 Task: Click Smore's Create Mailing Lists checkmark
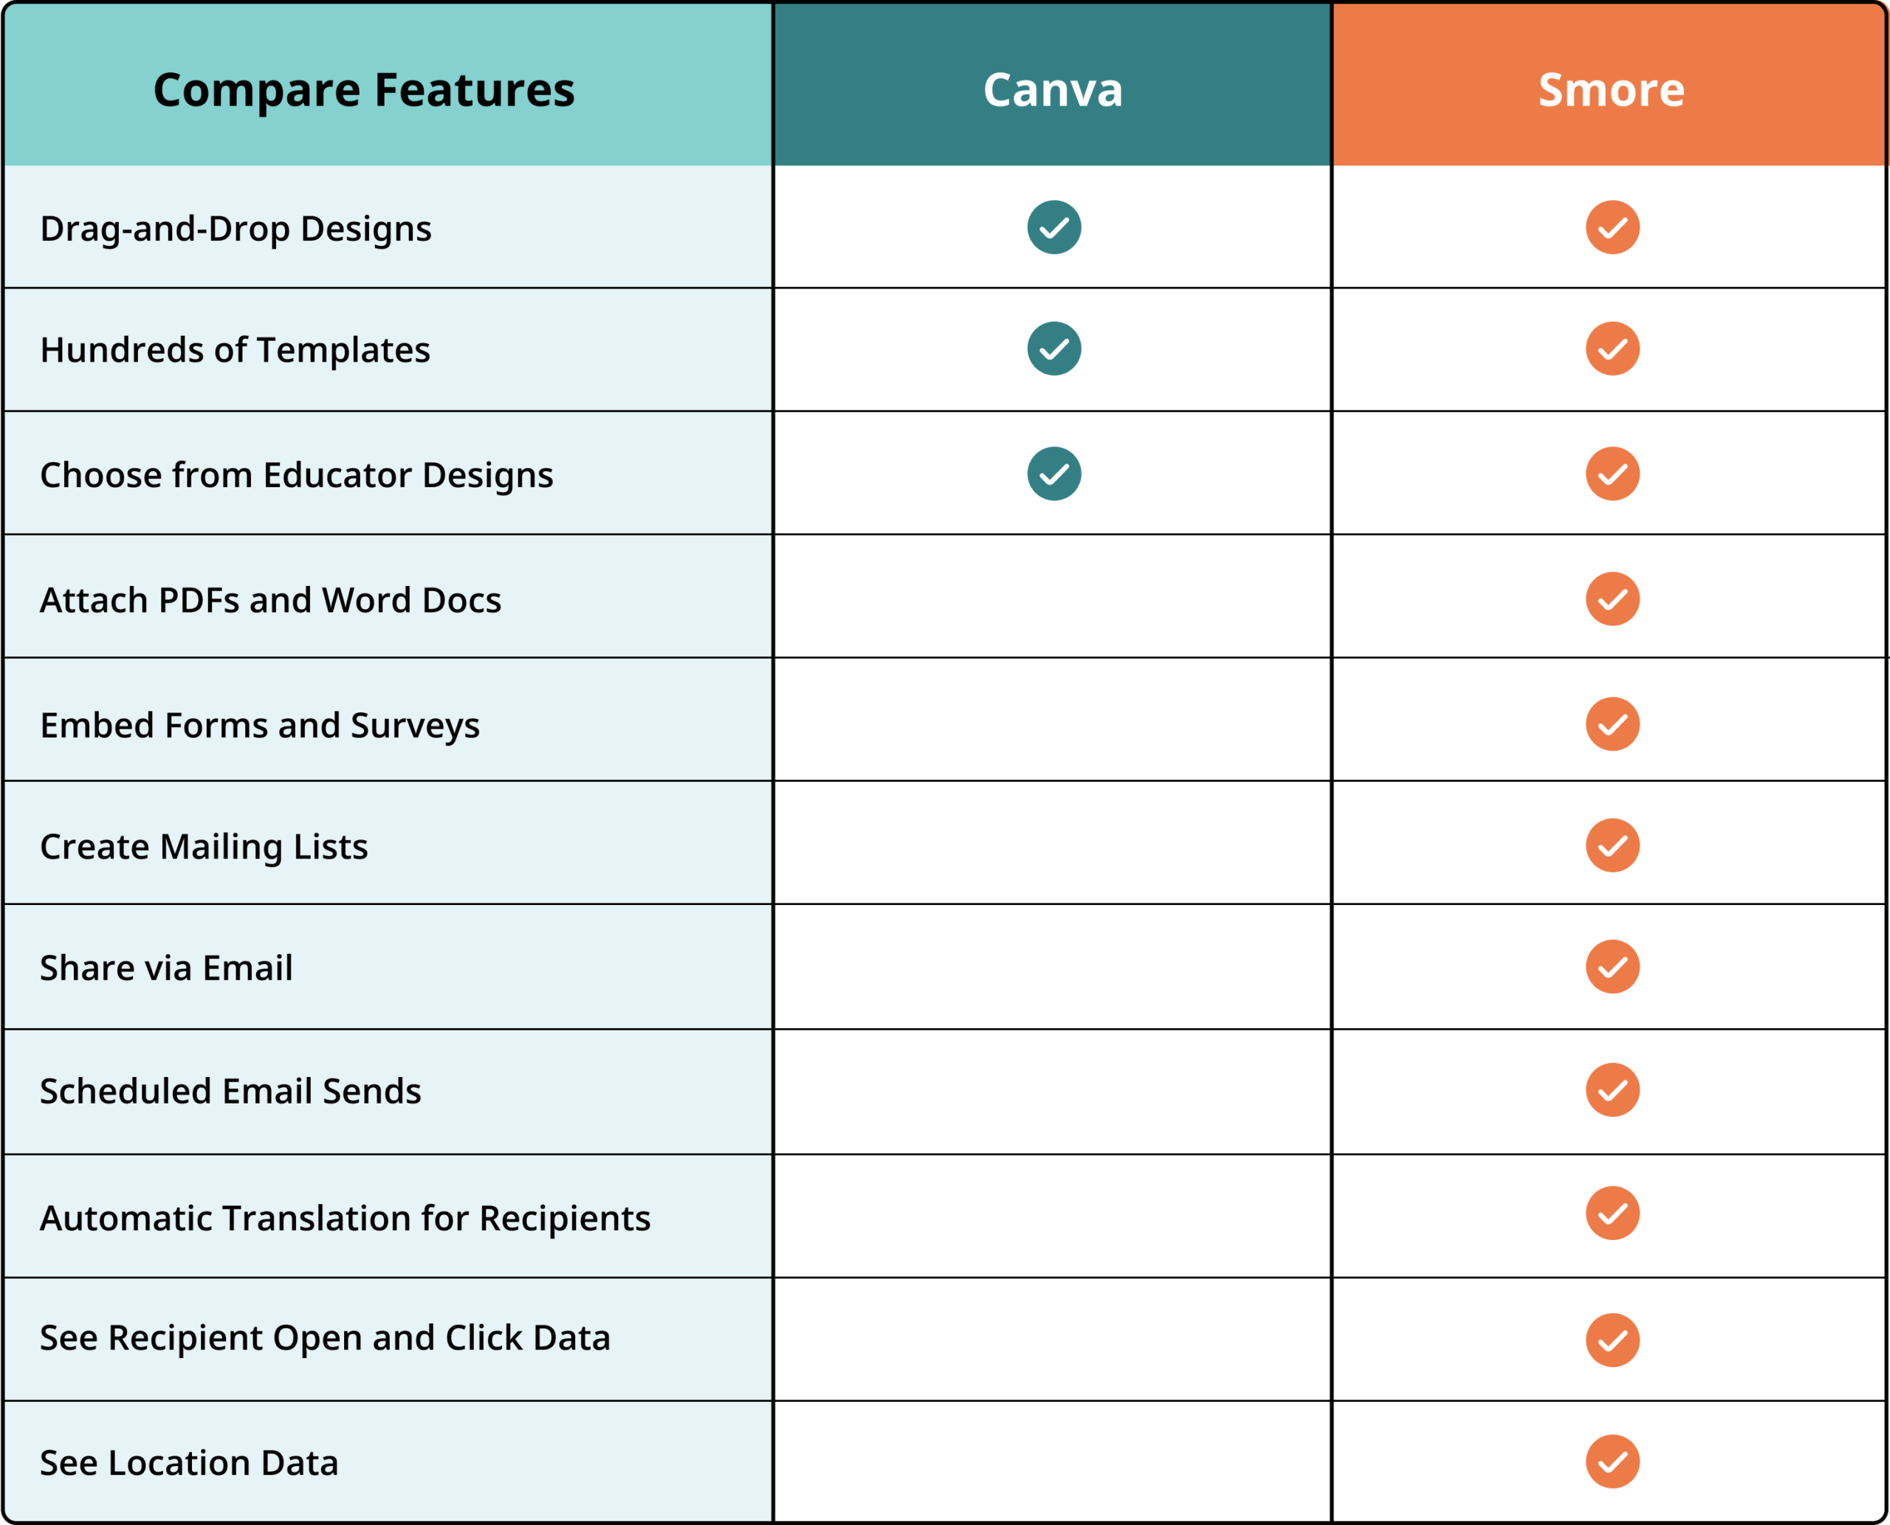click(x=1612, y=845)
